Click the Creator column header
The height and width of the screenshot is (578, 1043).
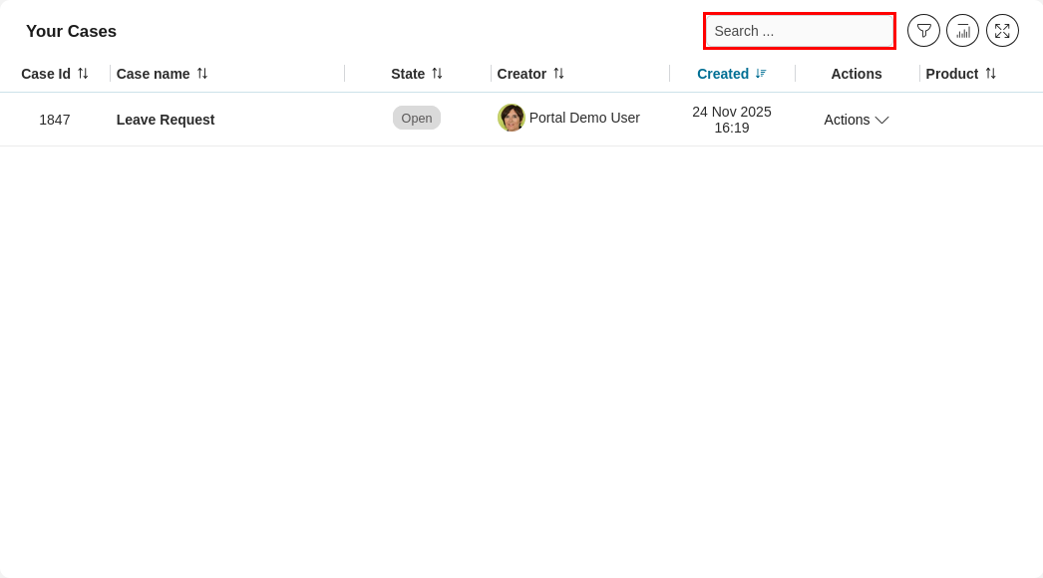(522, 73)
